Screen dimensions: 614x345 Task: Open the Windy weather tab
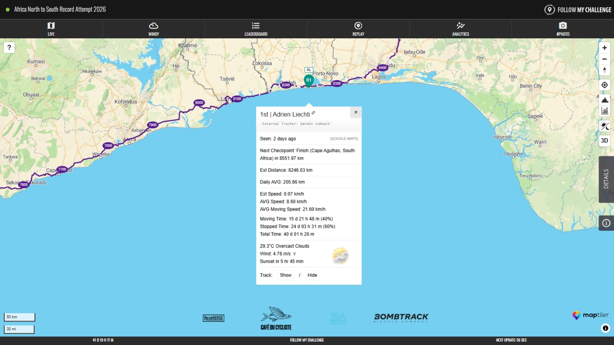coord(153,29)
